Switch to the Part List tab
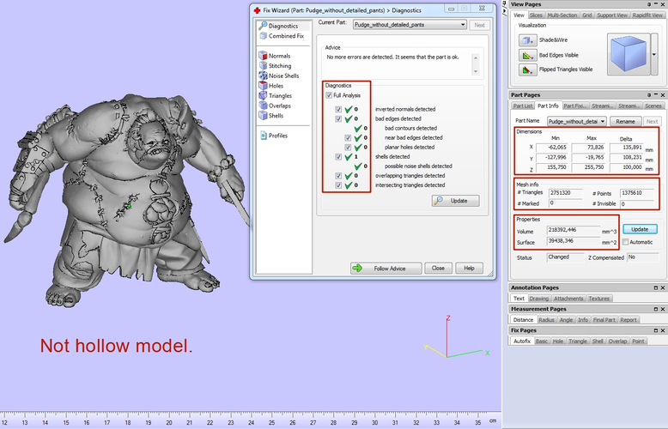Image resolution: width=668 pixels, height=429 pixels. (x=522, y=106)
